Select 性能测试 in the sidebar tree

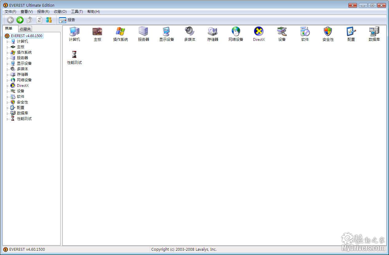coord(24,119)
